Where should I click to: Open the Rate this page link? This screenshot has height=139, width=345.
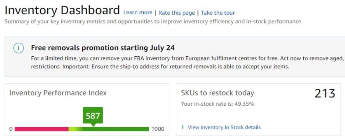(x=177, y=13)
